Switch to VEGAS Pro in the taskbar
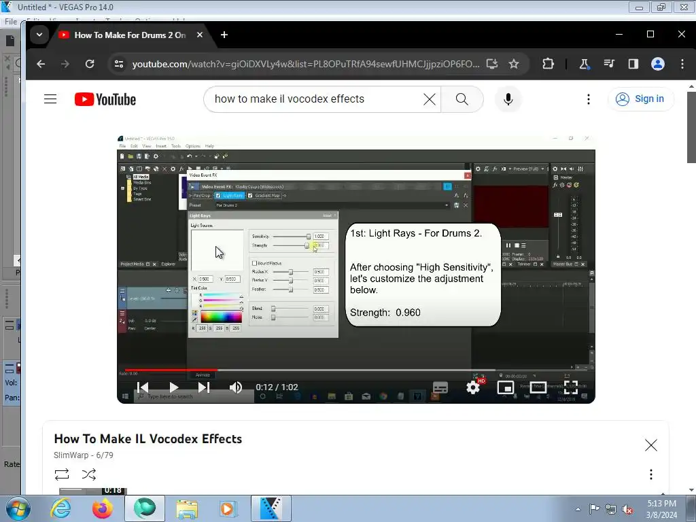 (x=271, y=508)
